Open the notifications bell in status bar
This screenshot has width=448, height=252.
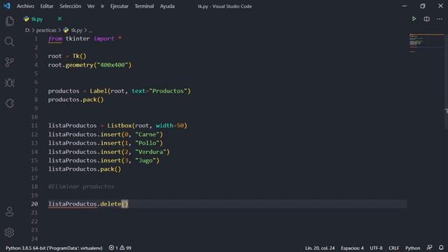(441, 248)
